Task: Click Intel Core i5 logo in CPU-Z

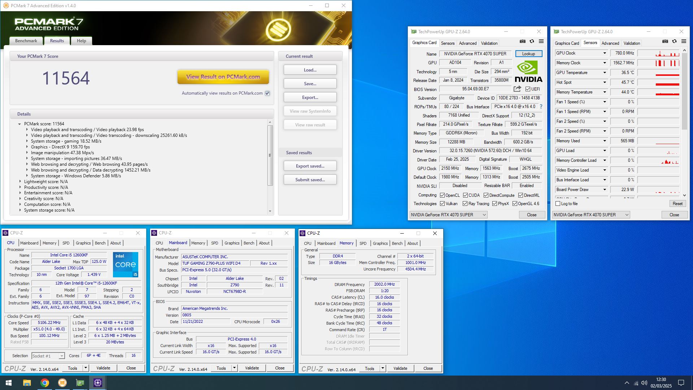Action: click(x=125, y=265)
